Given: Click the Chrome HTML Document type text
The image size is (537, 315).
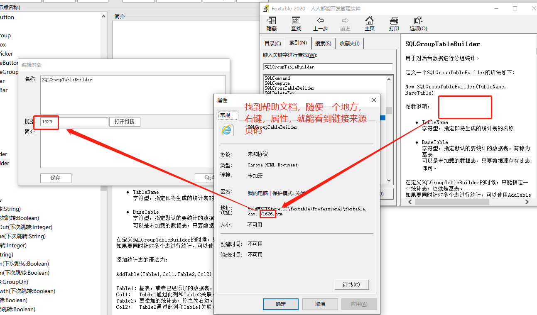Looking at the screenshot, I should 272,165.
